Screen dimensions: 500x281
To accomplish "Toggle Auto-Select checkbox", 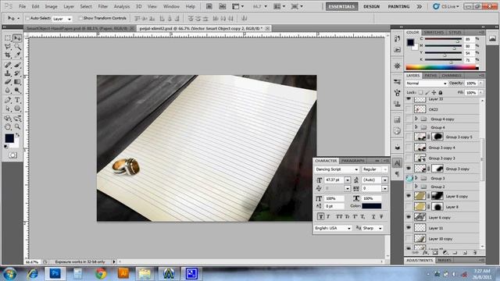I will pos(27,19).
